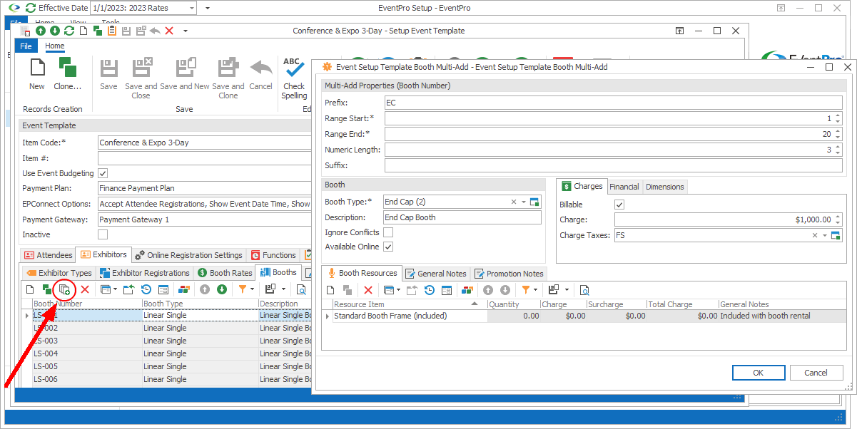
Task: Switch to the Attendees tab
Action: [x=47, y=255]
